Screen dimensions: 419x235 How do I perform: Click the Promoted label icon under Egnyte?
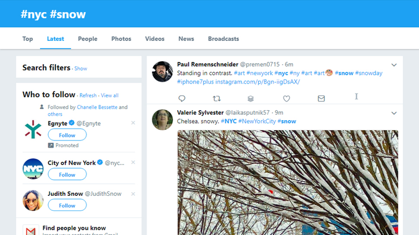[51, 145]
